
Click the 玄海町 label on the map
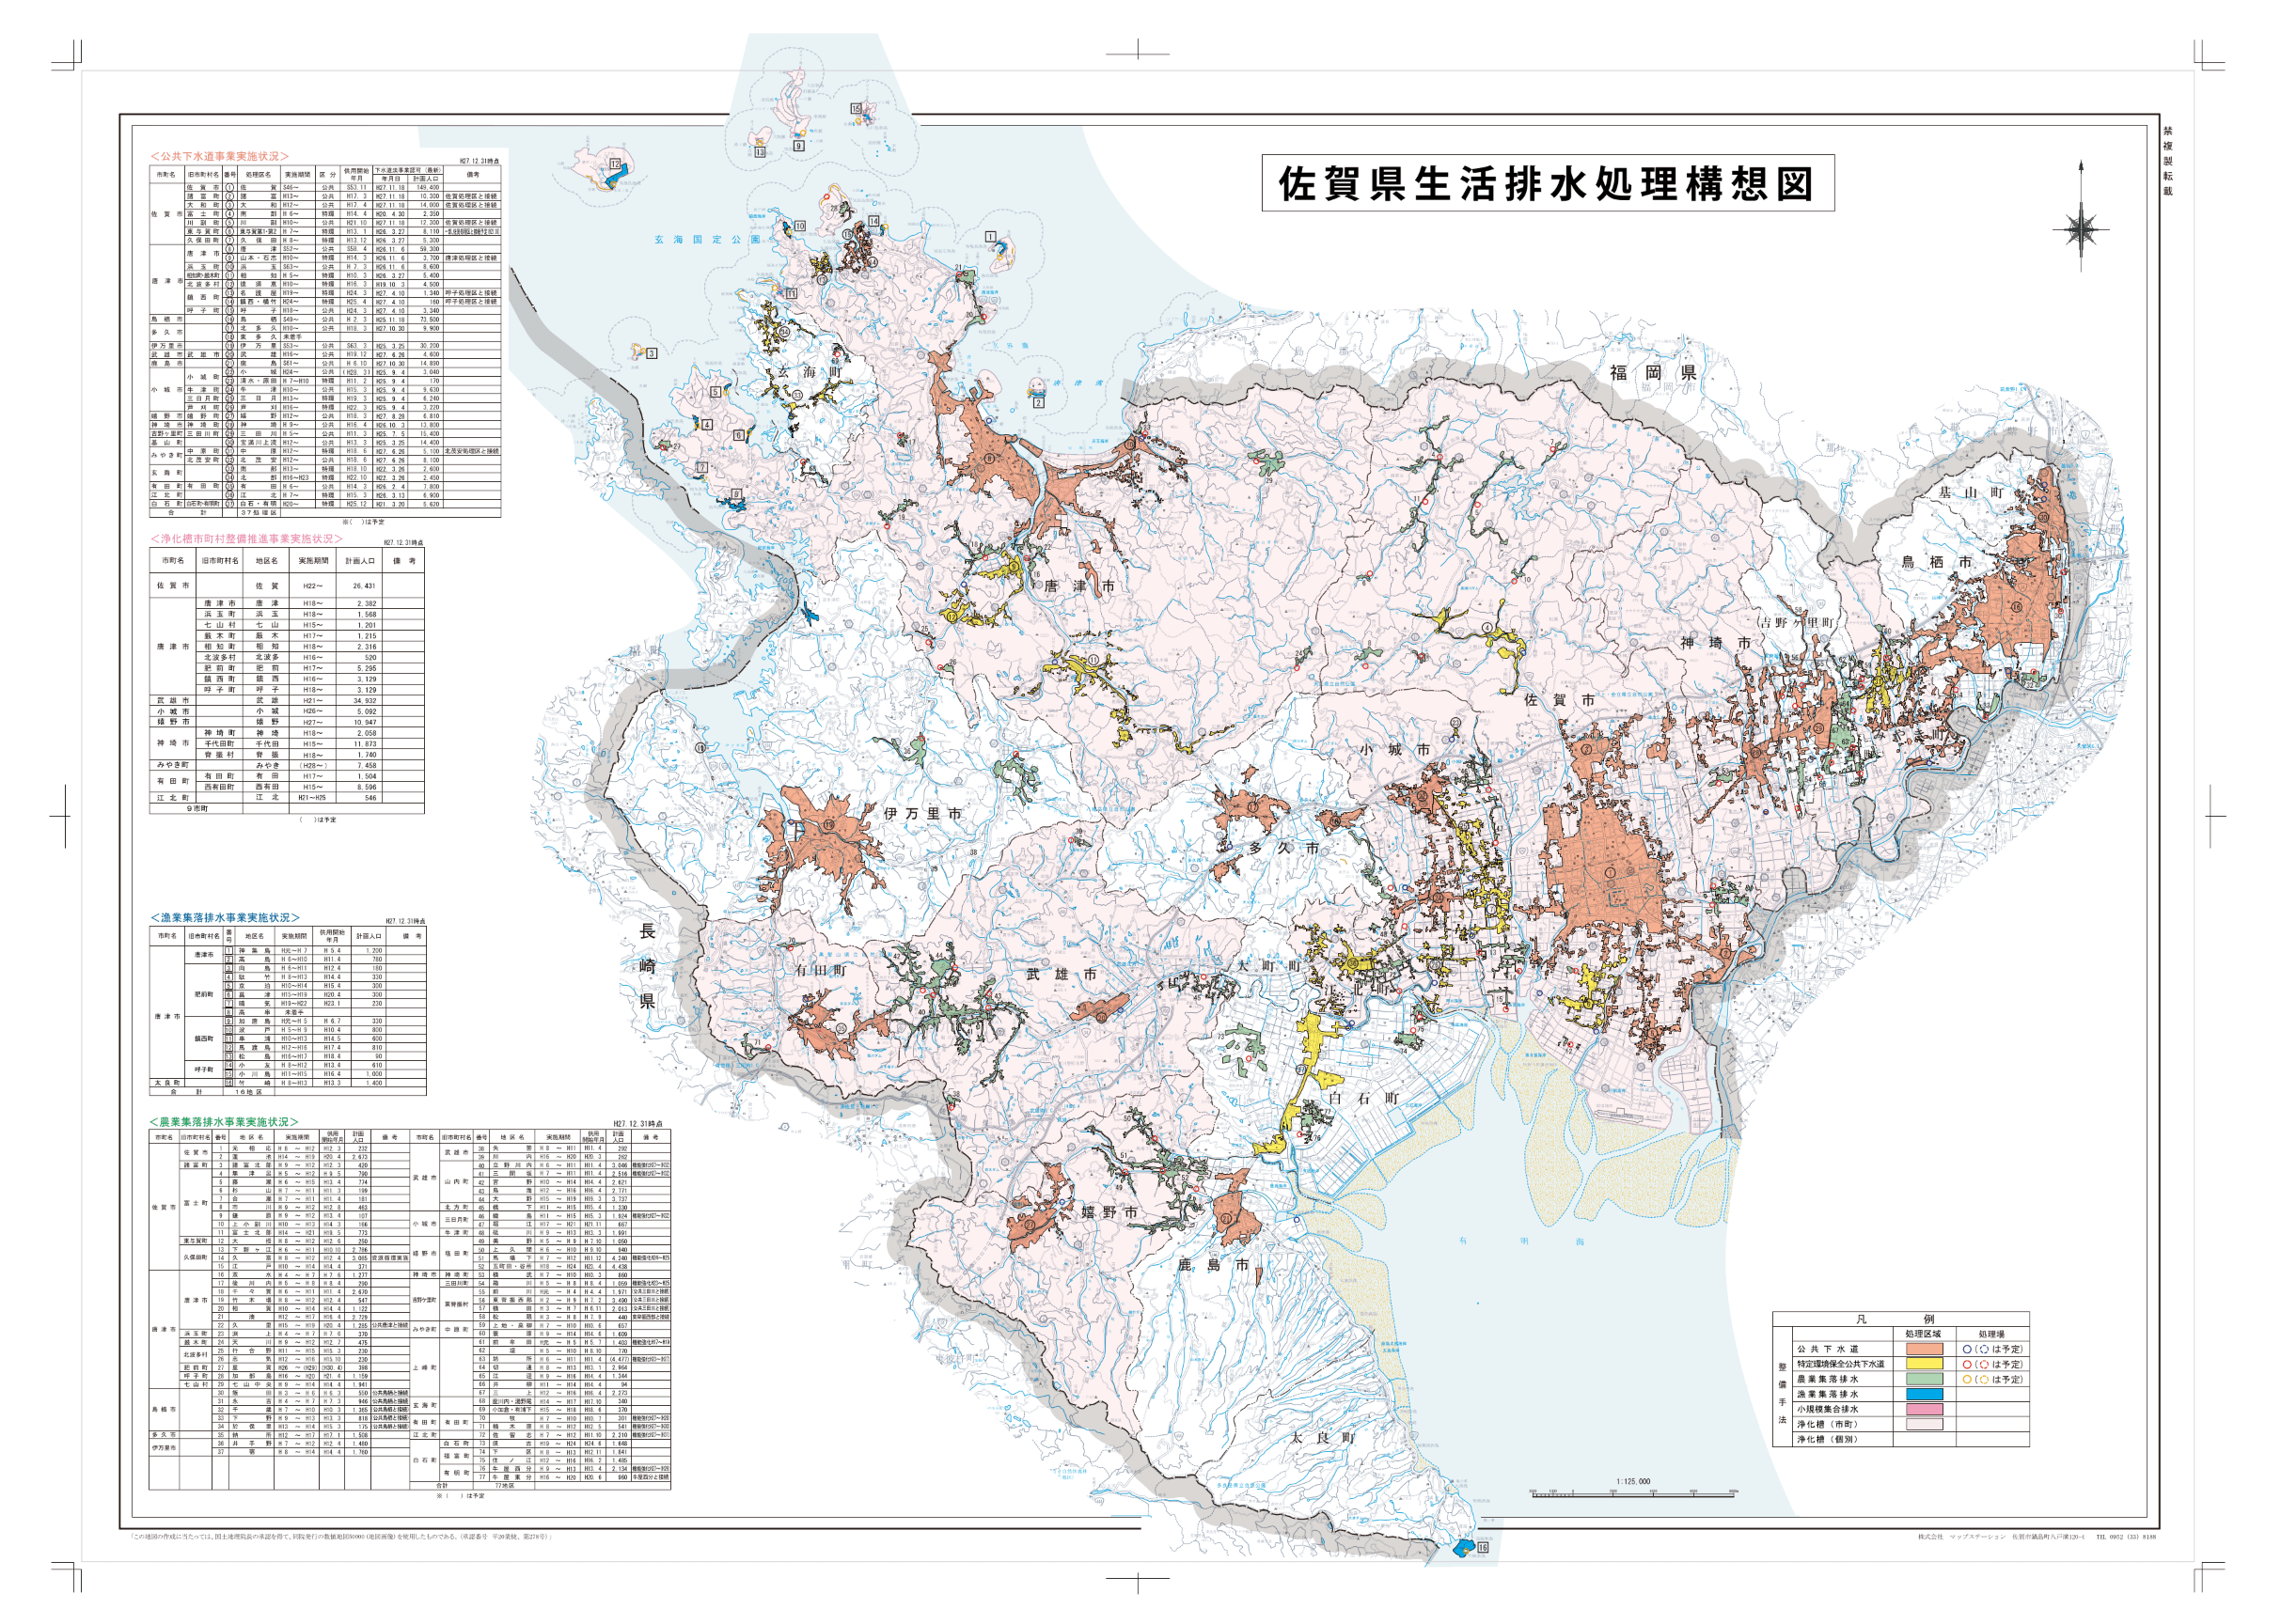click(x=811, y=372)
